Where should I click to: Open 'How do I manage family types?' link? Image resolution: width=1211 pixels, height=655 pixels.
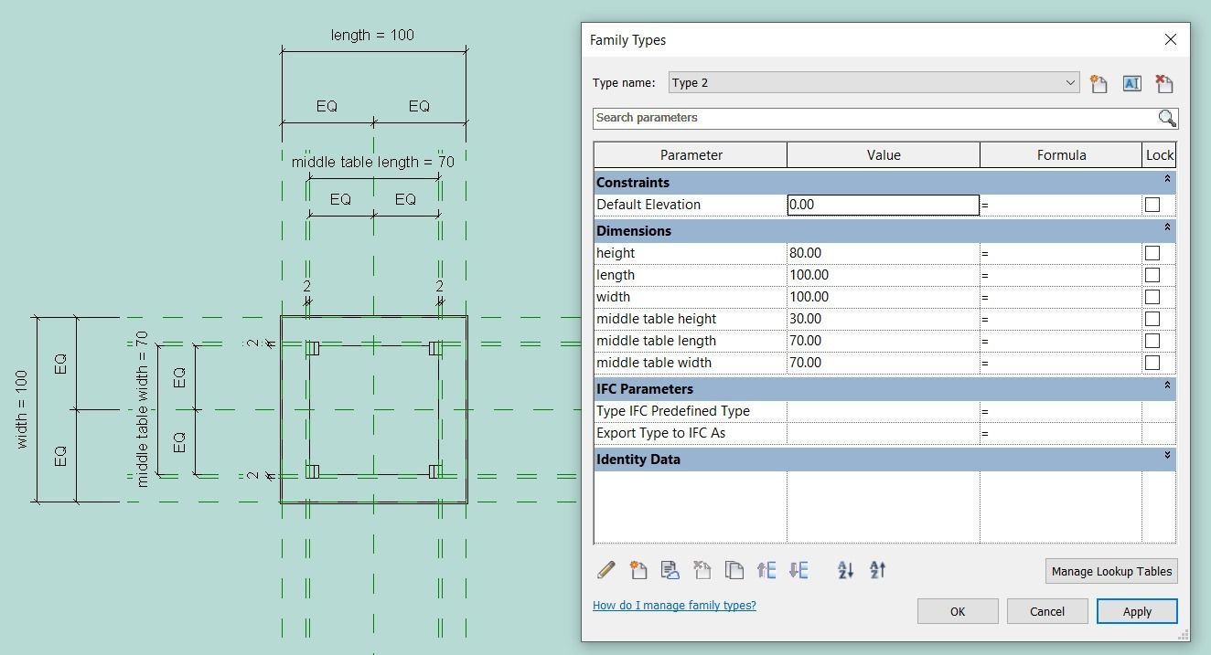674,605
